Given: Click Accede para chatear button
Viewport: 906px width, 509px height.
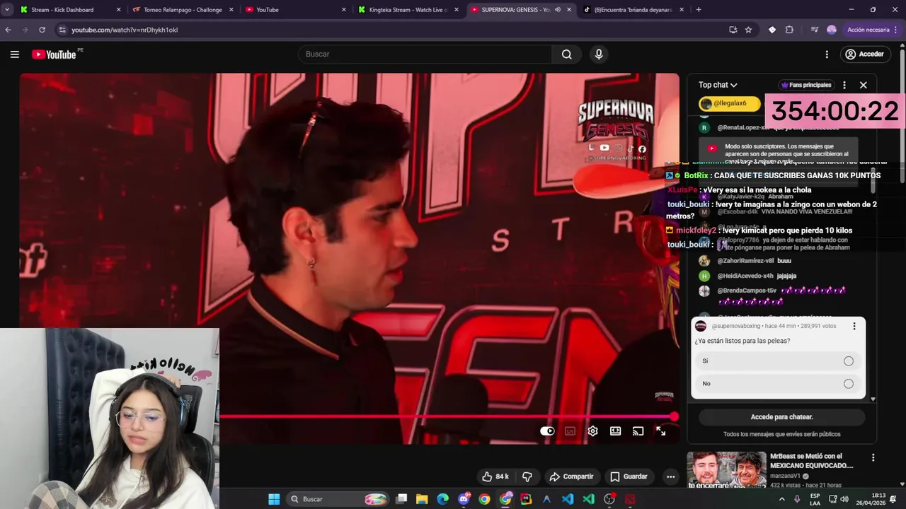Looking at the screenshot, I should [x=781, y=417].
